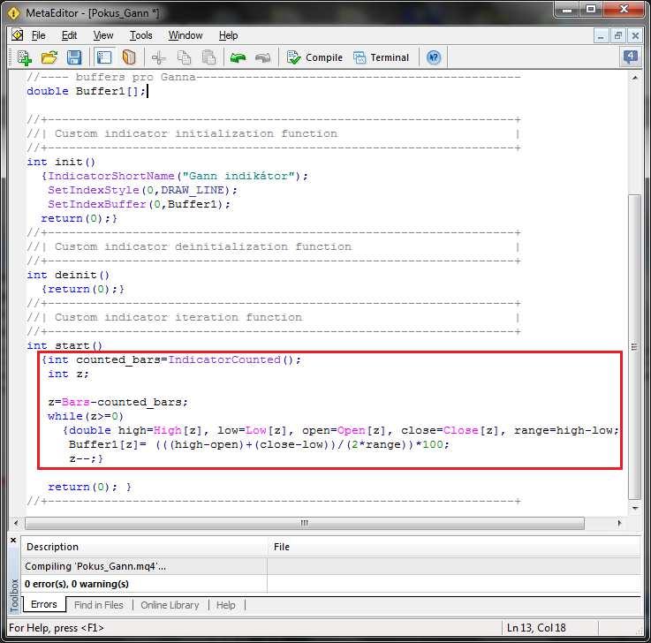Click the counted_bars=IndicatorCounted() line
The height and width of the screenshot is (643, 651).
click(171, 359)
